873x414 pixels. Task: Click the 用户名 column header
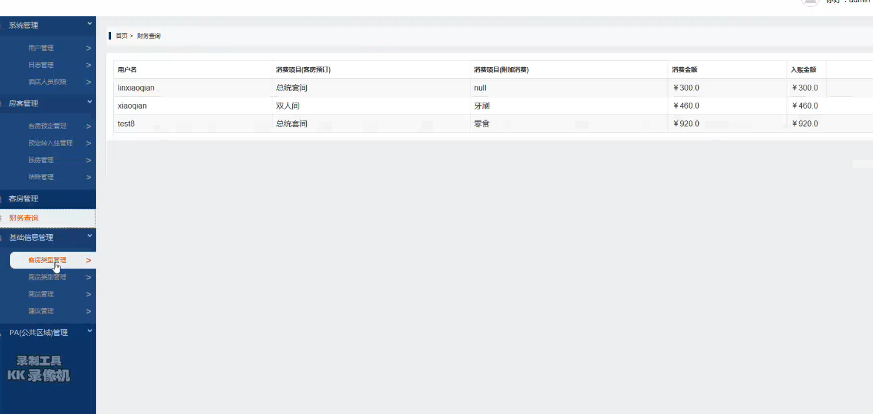[x=127, y=70]
